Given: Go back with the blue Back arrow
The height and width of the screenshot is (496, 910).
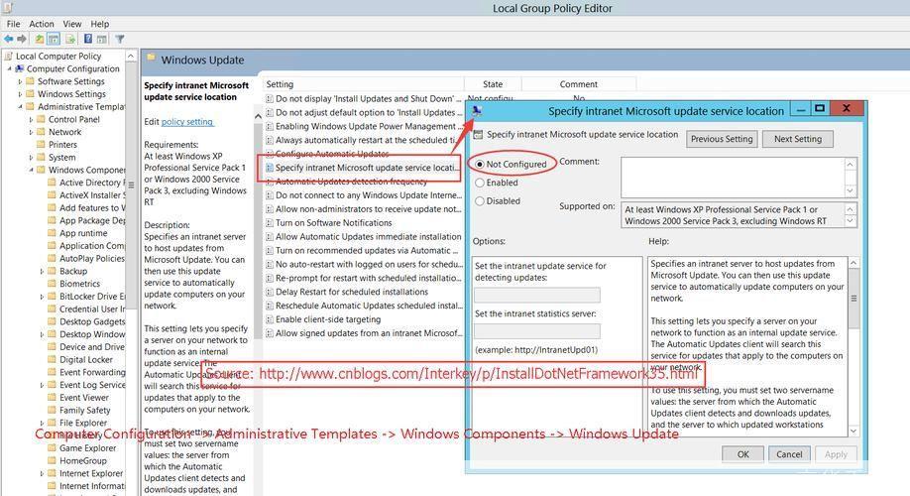Looking at the screenshot, I should 9,39.
